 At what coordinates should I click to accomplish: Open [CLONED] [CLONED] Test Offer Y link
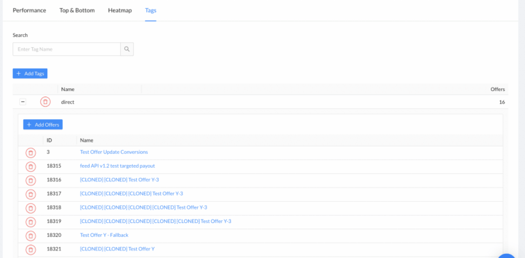(x=117, y=249)
